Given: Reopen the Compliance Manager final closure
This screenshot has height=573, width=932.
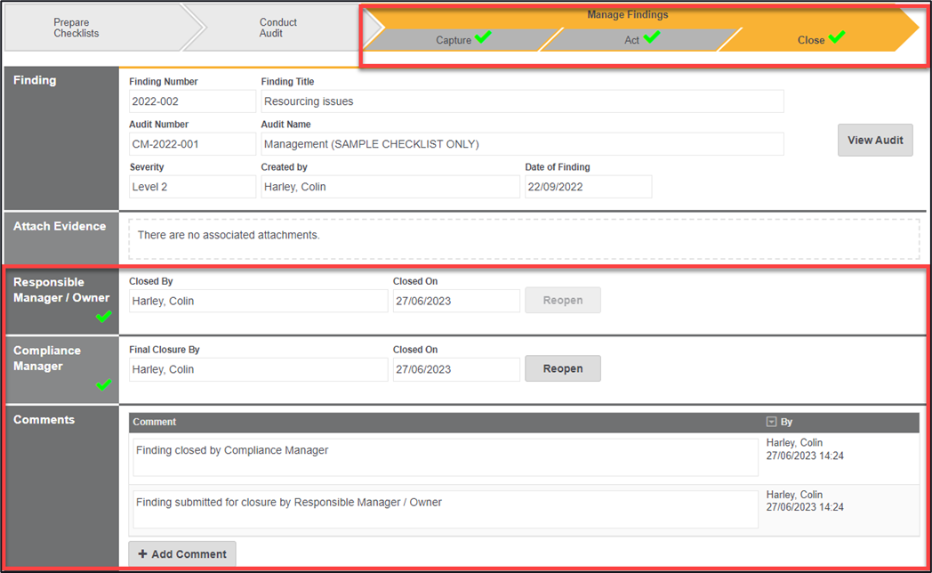Looking at the screenshot, I should (562, 368).
